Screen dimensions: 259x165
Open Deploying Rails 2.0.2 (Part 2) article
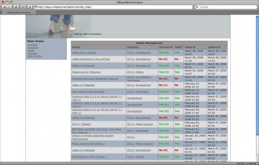click(x=97, y=104)
